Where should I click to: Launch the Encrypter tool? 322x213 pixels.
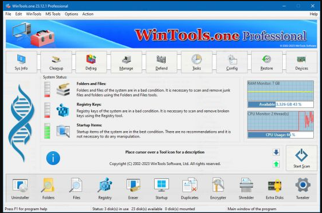coord(218,189)
